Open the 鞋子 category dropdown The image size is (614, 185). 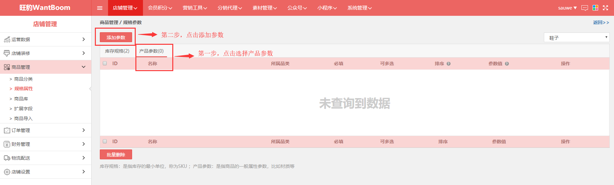click(576, 38)
